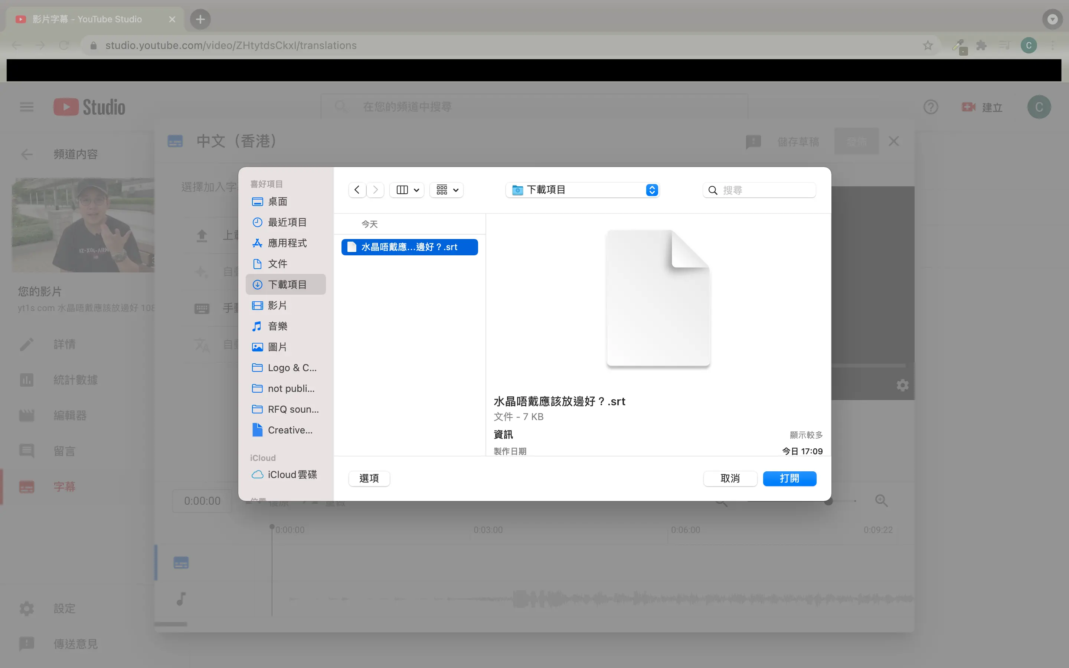Screen dimensions: 1069x668
Task: Click the 取消 button
Action: coord(730,478)
